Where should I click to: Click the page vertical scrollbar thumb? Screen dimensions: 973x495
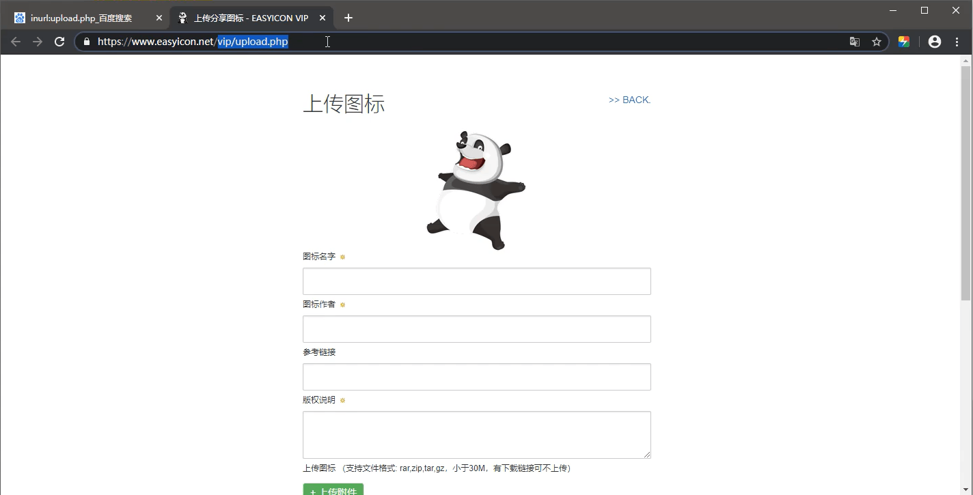pyautogui.click(x=965, y=183)
